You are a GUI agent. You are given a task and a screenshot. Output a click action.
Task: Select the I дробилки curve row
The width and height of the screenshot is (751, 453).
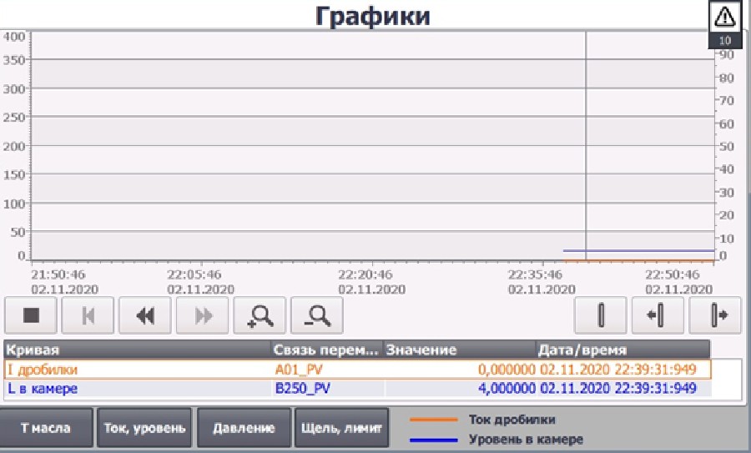357,370
